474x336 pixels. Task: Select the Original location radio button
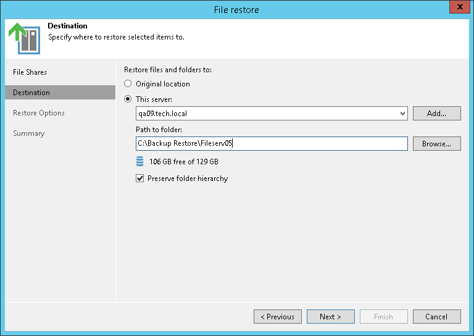(128, 84)
